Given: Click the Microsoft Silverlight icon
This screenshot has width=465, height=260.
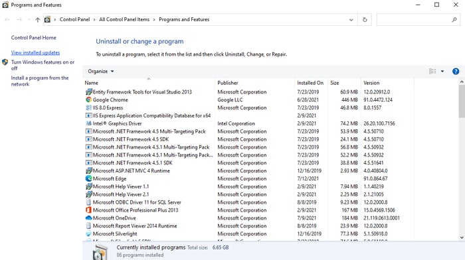Looking at the screenshot, I should point(88,233).
